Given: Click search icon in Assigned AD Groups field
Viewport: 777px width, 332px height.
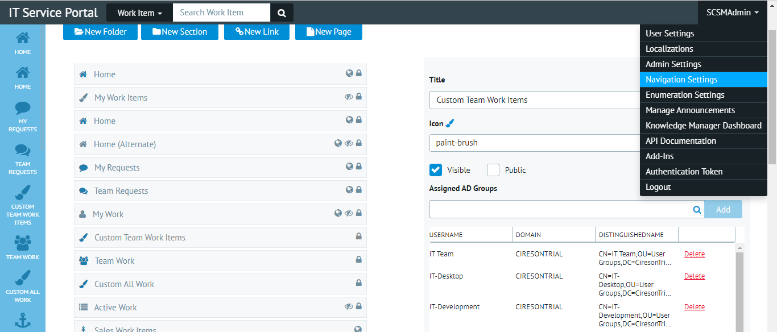Looking at the screenshot, I should [697, 210].
